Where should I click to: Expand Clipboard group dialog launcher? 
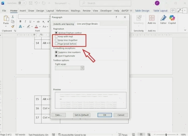coord(15,31)
